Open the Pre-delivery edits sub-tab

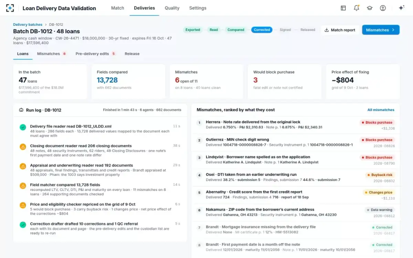tap(96, 54)
